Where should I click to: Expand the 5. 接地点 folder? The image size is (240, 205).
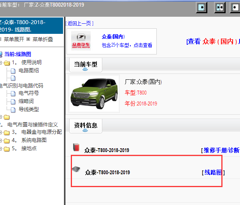click(x=1, y=149)
